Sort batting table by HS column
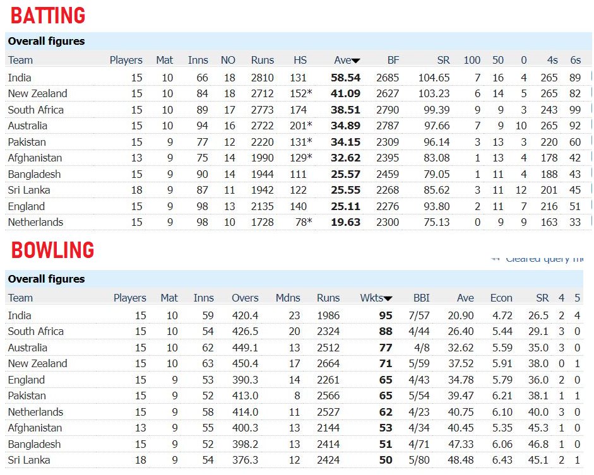 coord(300,61)
